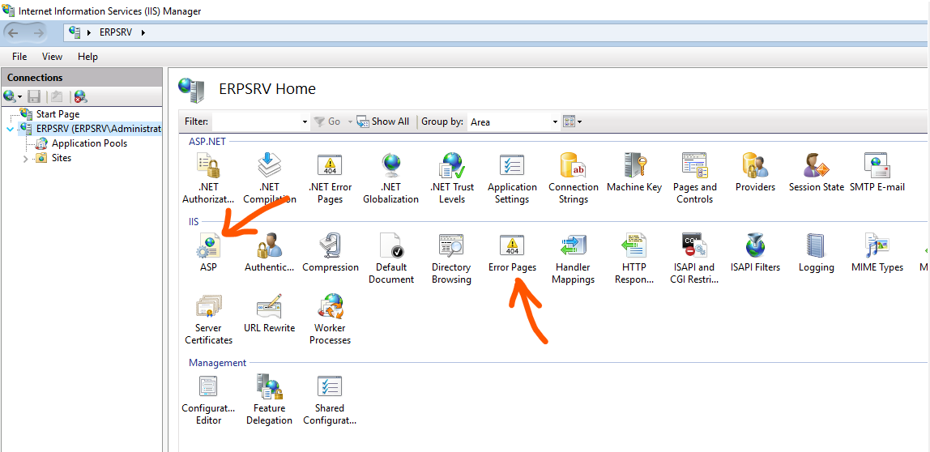
Task: Open SMTP E-mail feature
Action: (x=877, y=173)
